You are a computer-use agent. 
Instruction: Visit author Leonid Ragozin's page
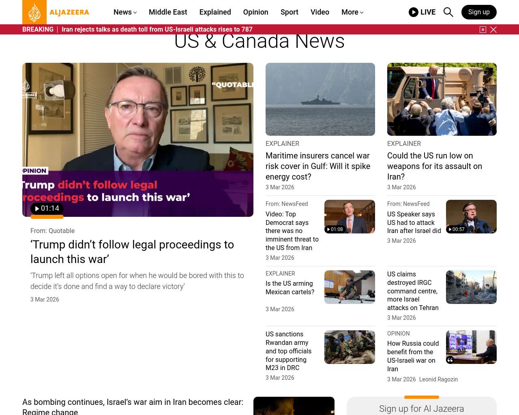[438, 379]
